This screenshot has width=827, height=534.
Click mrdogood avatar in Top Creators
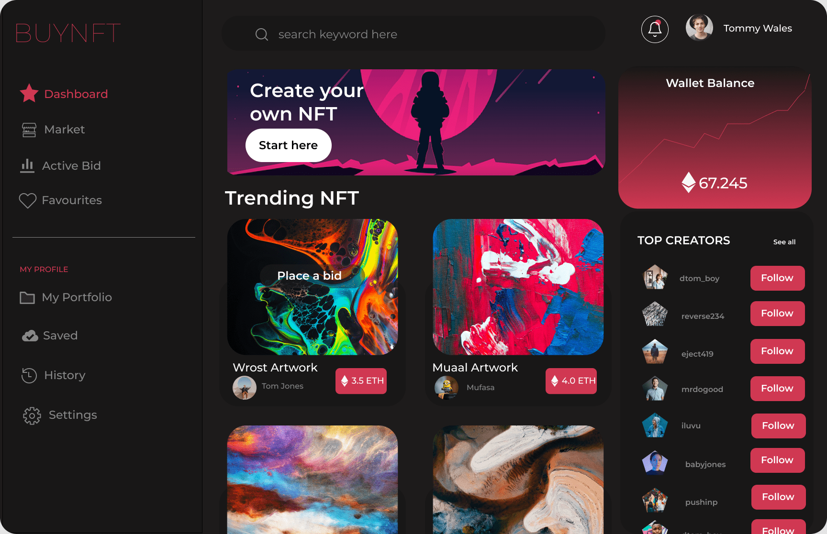pos(655,388)
